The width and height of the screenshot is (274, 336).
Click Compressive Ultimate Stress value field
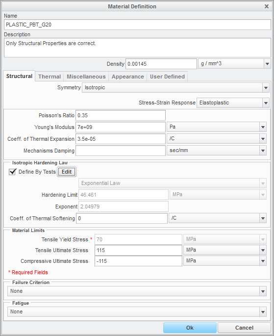(x=139, y=261)
